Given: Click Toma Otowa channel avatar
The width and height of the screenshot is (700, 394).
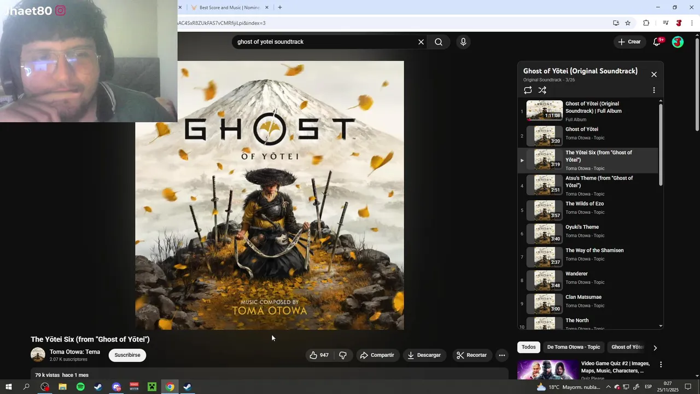Looking at the screenshot, I should point(38,355).
